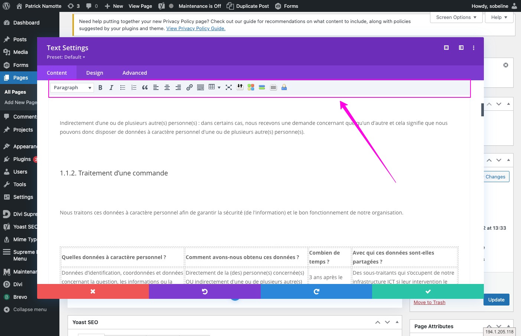
Task: Save changes with the green checkmark
Action: point(428,291)
